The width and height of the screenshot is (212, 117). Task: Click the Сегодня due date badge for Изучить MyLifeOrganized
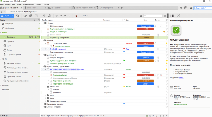(x=145, y=38)
